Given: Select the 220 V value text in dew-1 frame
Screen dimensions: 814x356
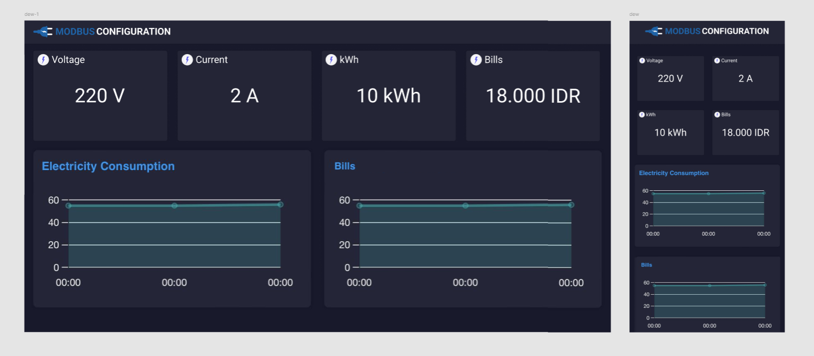Looking at the screenshot, I should pos(100,96).
